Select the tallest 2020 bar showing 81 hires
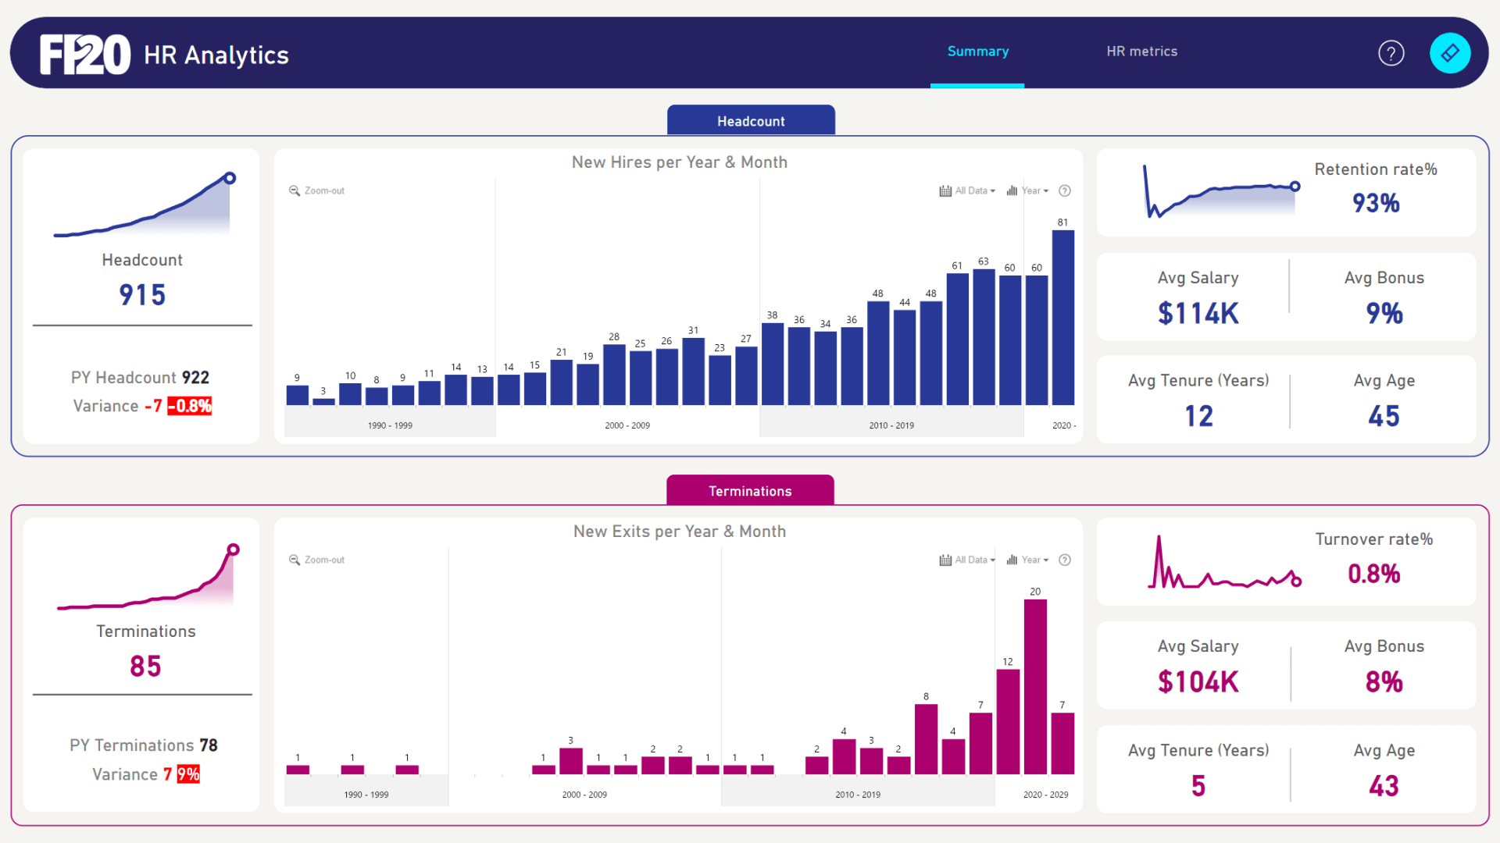The height and width of the screenshot is (843, 1500). pos(1062,312)
